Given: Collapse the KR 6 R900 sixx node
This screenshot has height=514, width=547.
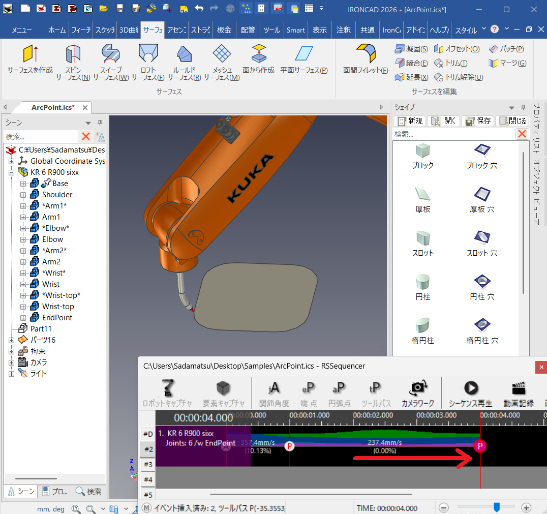Looking at the screenshot, I should click(12, 172).
